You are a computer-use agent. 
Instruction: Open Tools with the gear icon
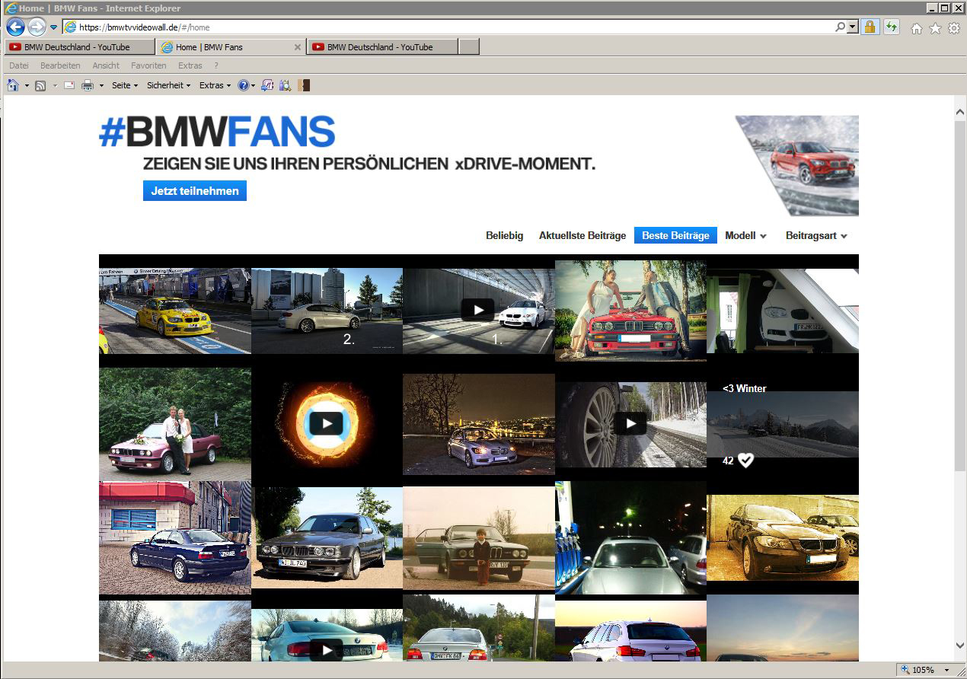pyautogui.click(x=953, y=28)
